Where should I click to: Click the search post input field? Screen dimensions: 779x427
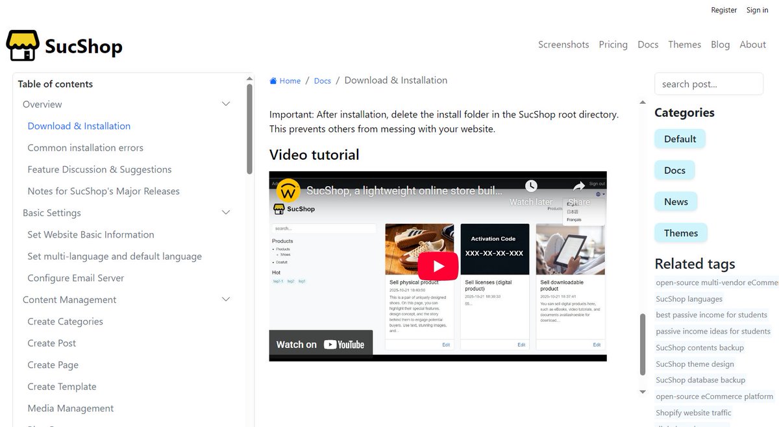(x=708, y=84)
